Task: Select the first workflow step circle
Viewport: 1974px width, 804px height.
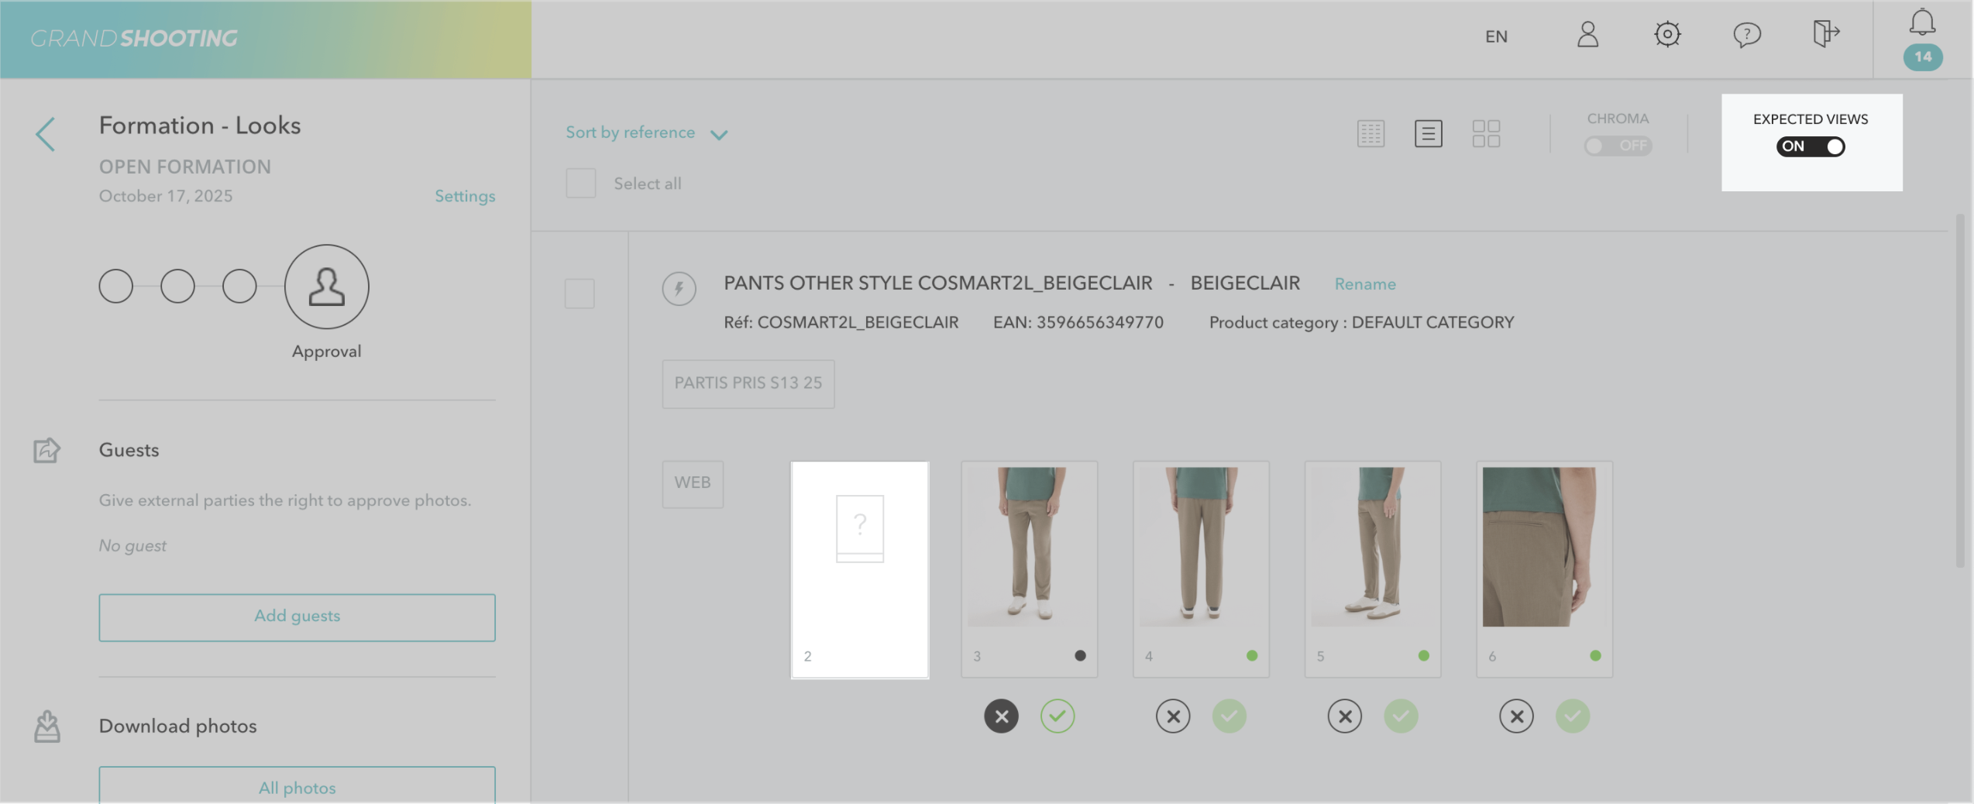Action: click(116, 287)
